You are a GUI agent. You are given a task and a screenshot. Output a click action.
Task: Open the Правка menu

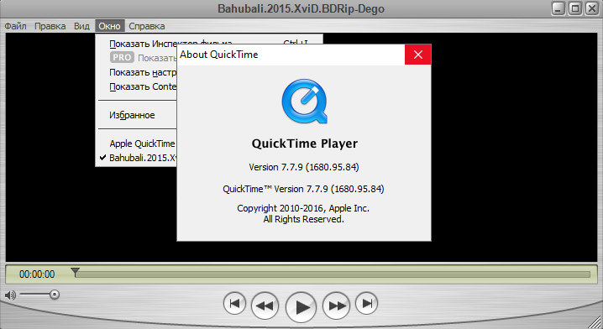[x=50, y=26]
